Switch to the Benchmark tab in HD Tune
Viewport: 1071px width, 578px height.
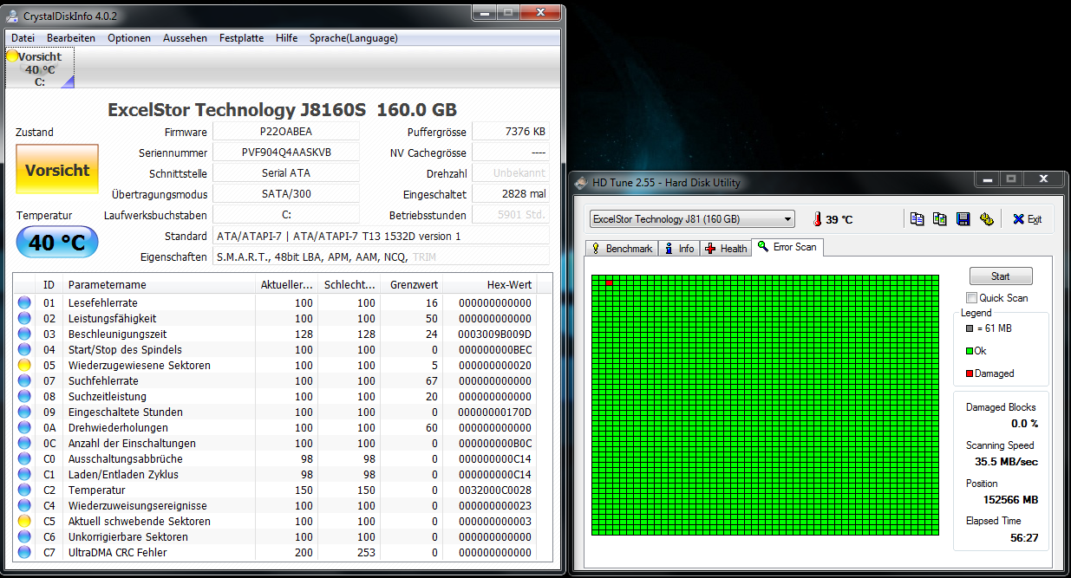[622, 249]
